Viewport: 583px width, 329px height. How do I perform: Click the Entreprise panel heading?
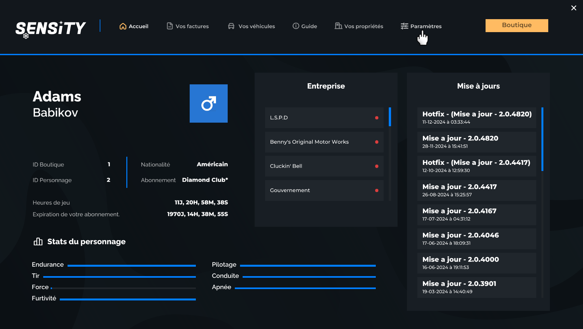coord(326,86)
